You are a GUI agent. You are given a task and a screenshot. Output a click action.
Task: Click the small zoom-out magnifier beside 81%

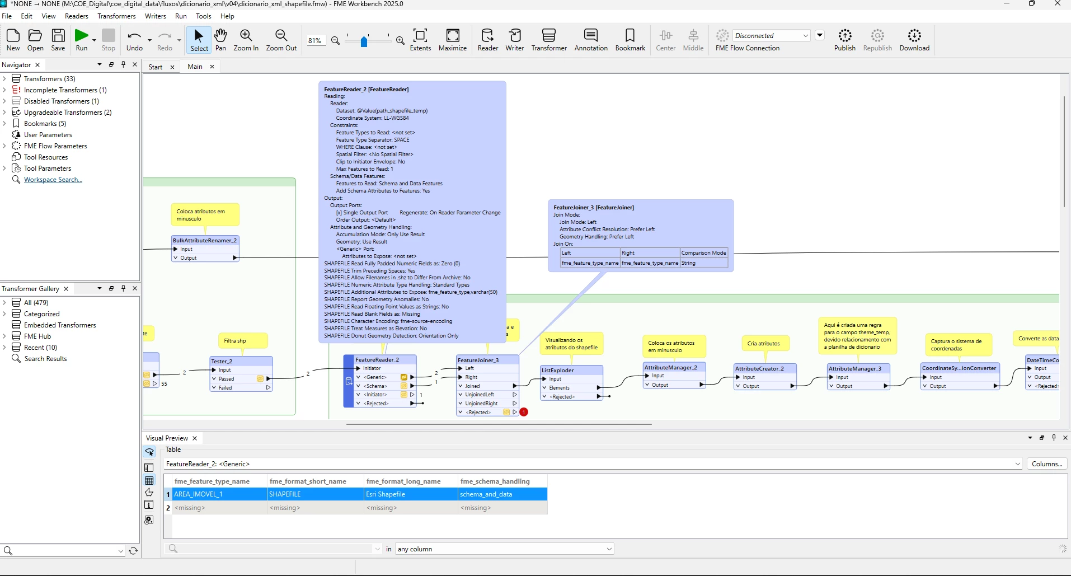click(x=336, y=40)
